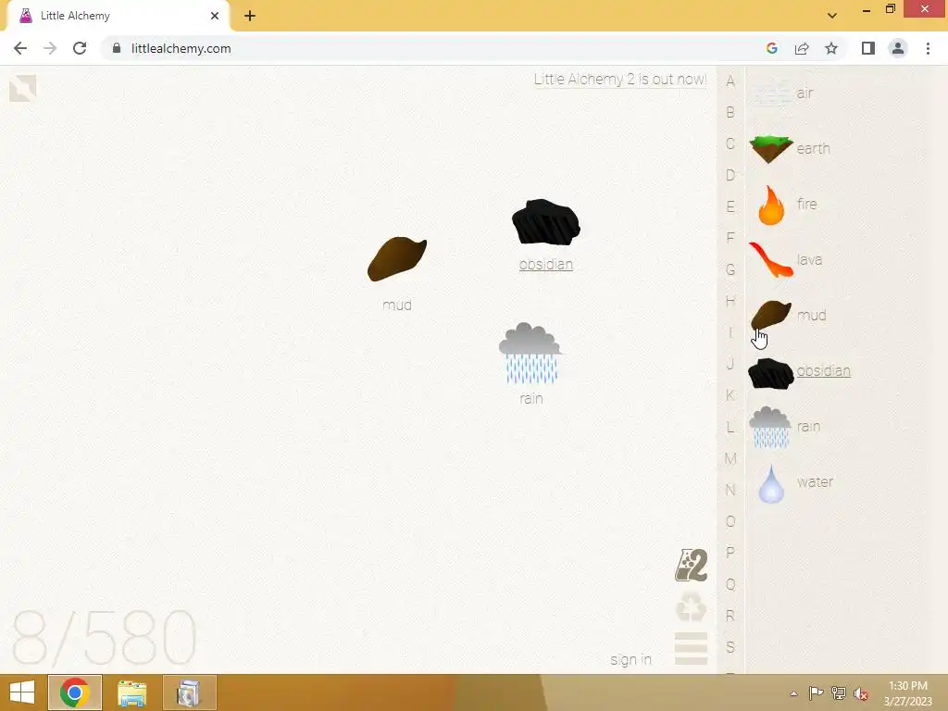Open the tab search chevron
This screenshot has height=711, width=948.
pyautogui.click(x=832, y=16)
